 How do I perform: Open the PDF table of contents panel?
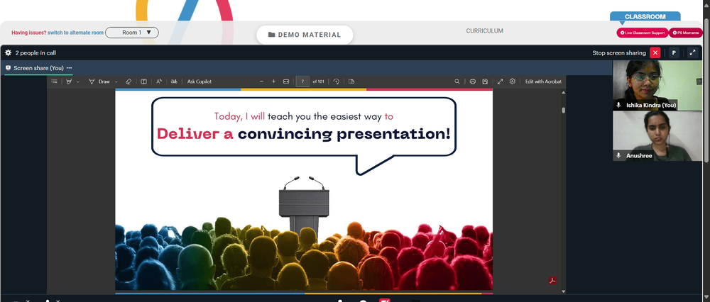pyautogui.click(x=55, y=82)
